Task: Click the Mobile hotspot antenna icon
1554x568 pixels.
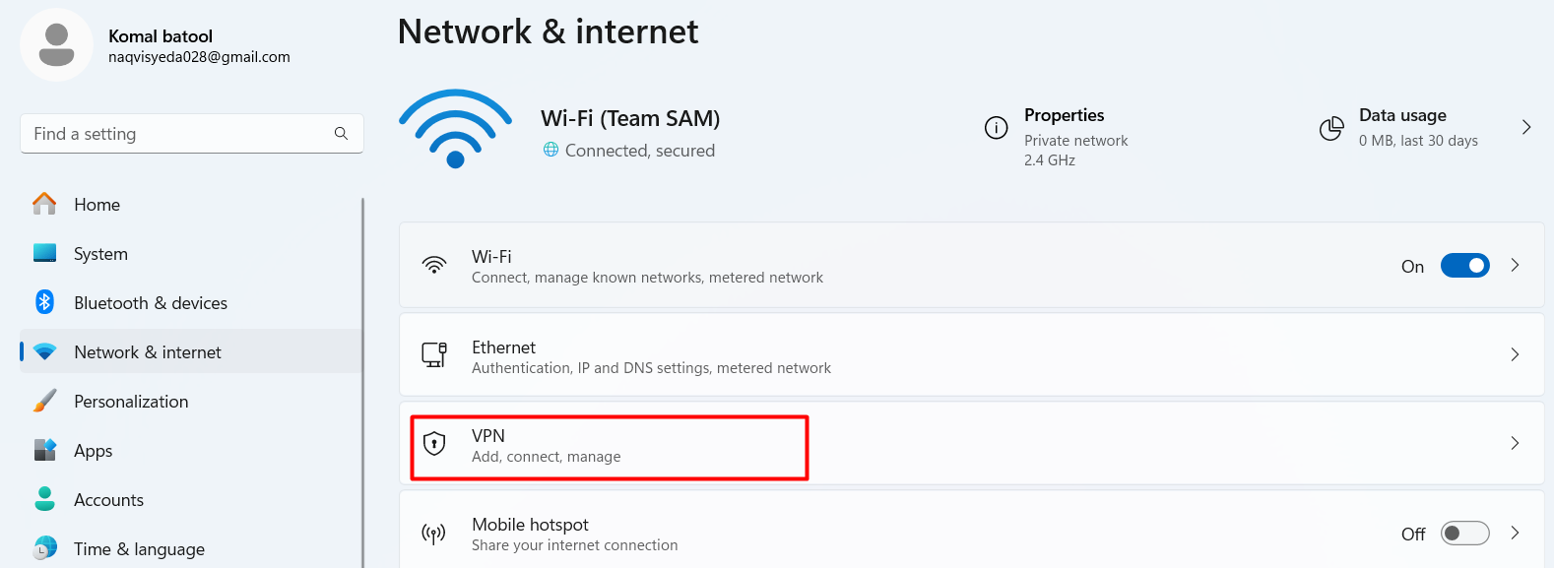Action: [433, 534]
